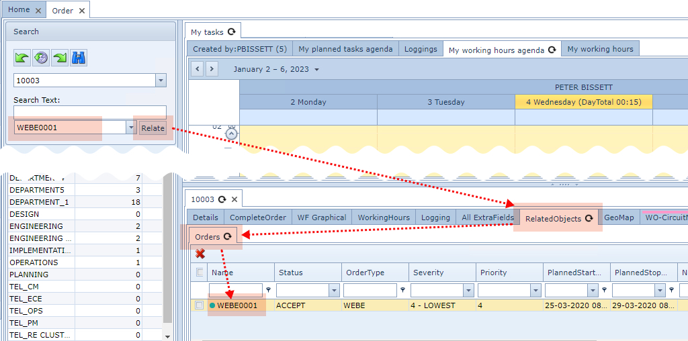
Task: Open the My planned tasks agenda tab
Action: 345,49
